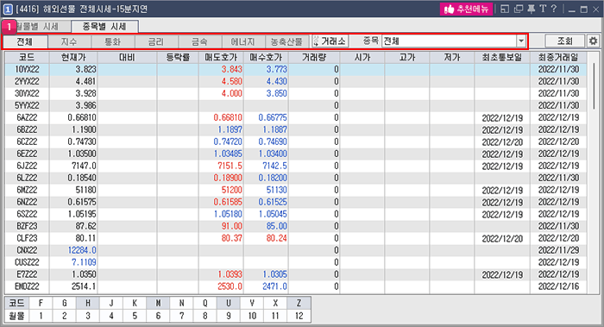Select the 5YYX22 row code
The width and height of the screenshot is (604, 327).
pos(27,105)
